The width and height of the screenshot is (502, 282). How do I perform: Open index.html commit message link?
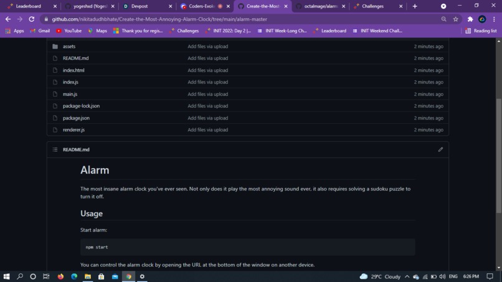click(208, 70)
